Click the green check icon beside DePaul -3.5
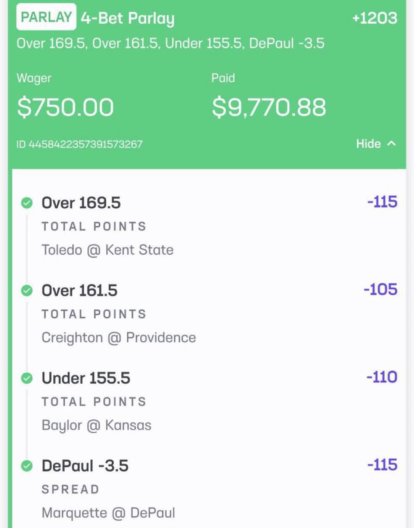 click(x=27, y=466)
